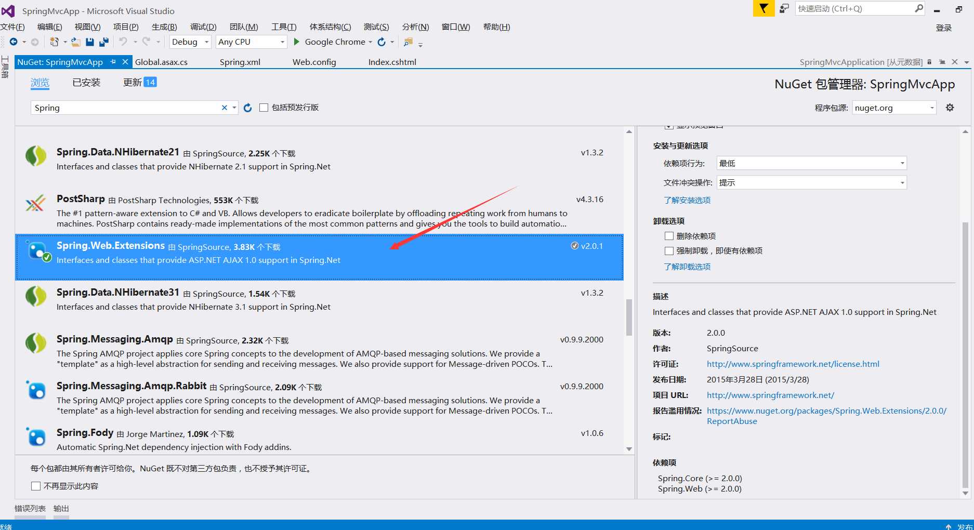Click the 登录 sign-in button
The image size is (974, 530).
(944, 28)
